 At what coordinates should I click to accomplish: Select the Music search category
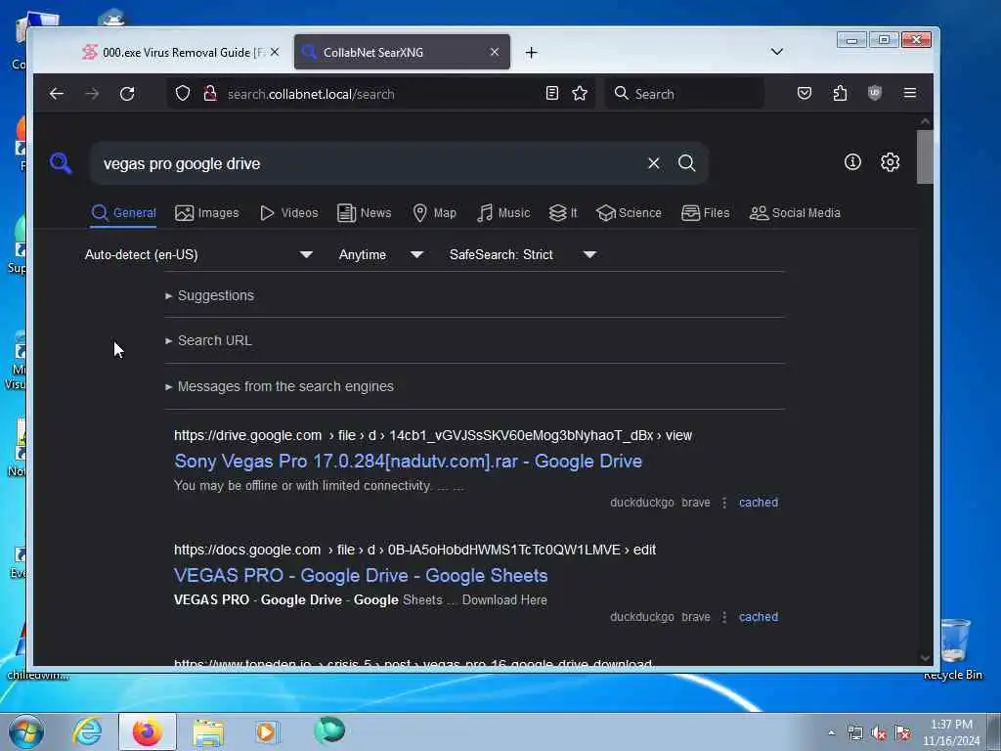(503, 212)
